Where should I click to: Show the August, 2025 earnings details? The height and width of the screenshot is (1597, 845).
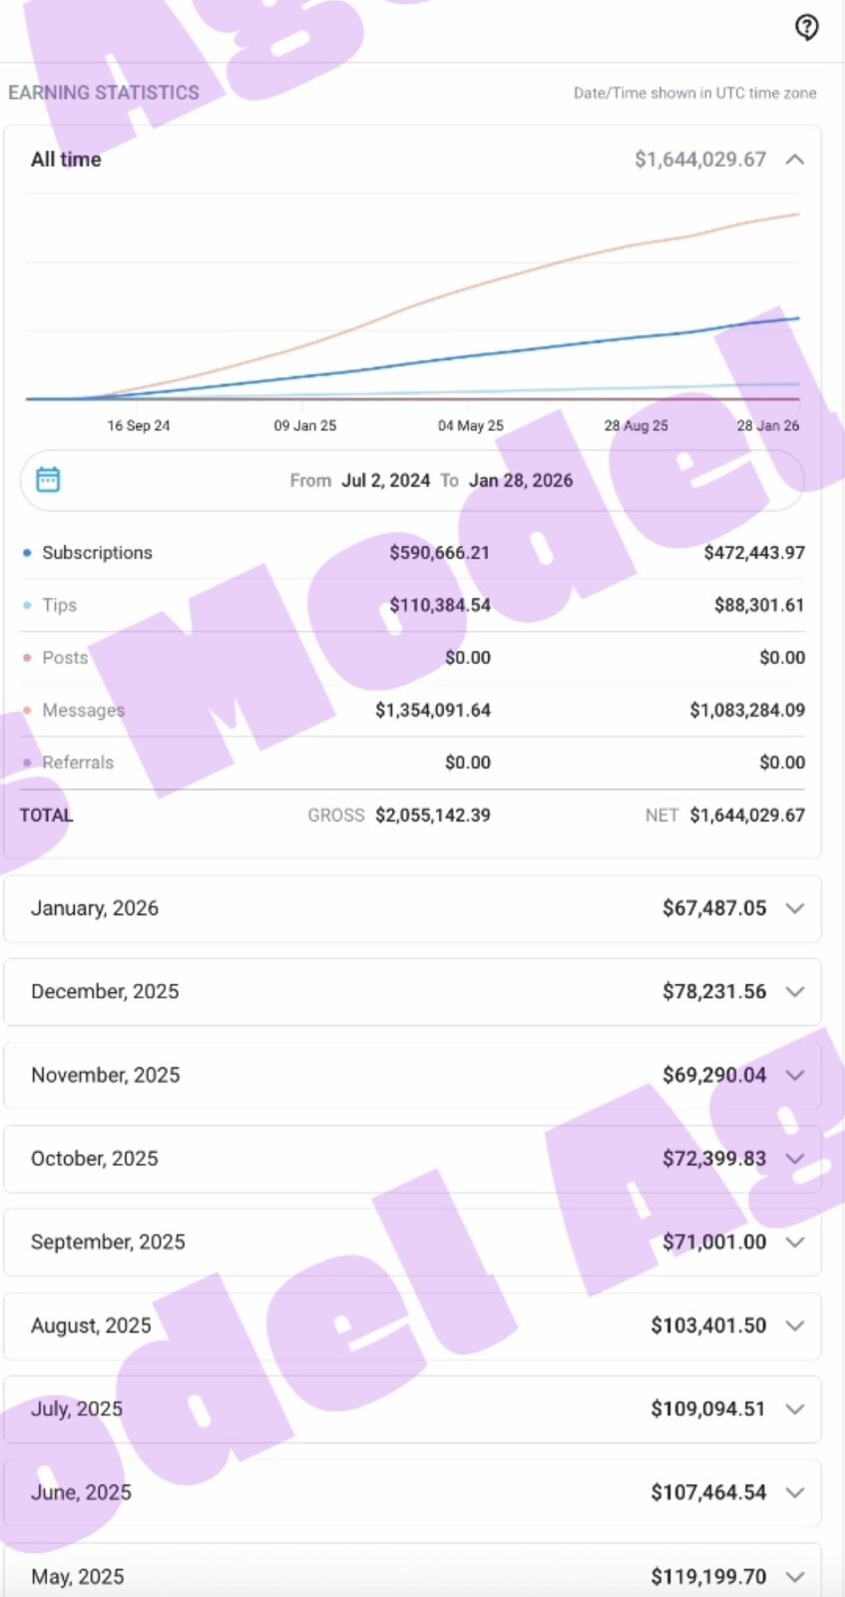click(794, 1326)
